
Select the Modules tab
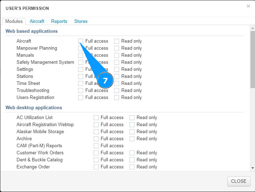pos(14,21)
